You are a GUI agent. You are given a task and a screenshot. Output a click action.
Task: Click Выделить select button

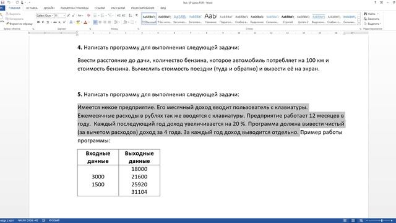click(x=372, y=24)
